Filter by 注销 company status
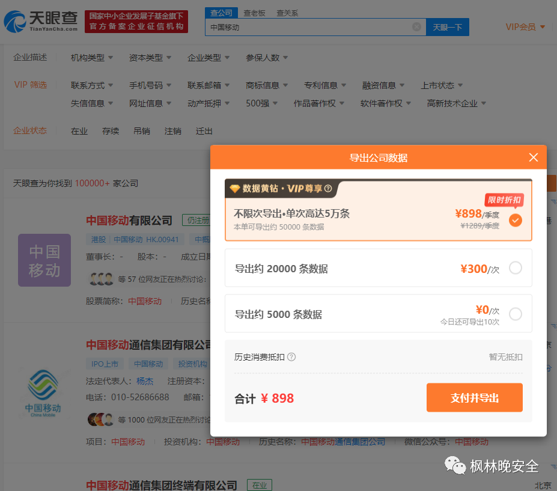The height and width of the screenshot is (491, 557). pyautogui.click(x=173, y=131)
